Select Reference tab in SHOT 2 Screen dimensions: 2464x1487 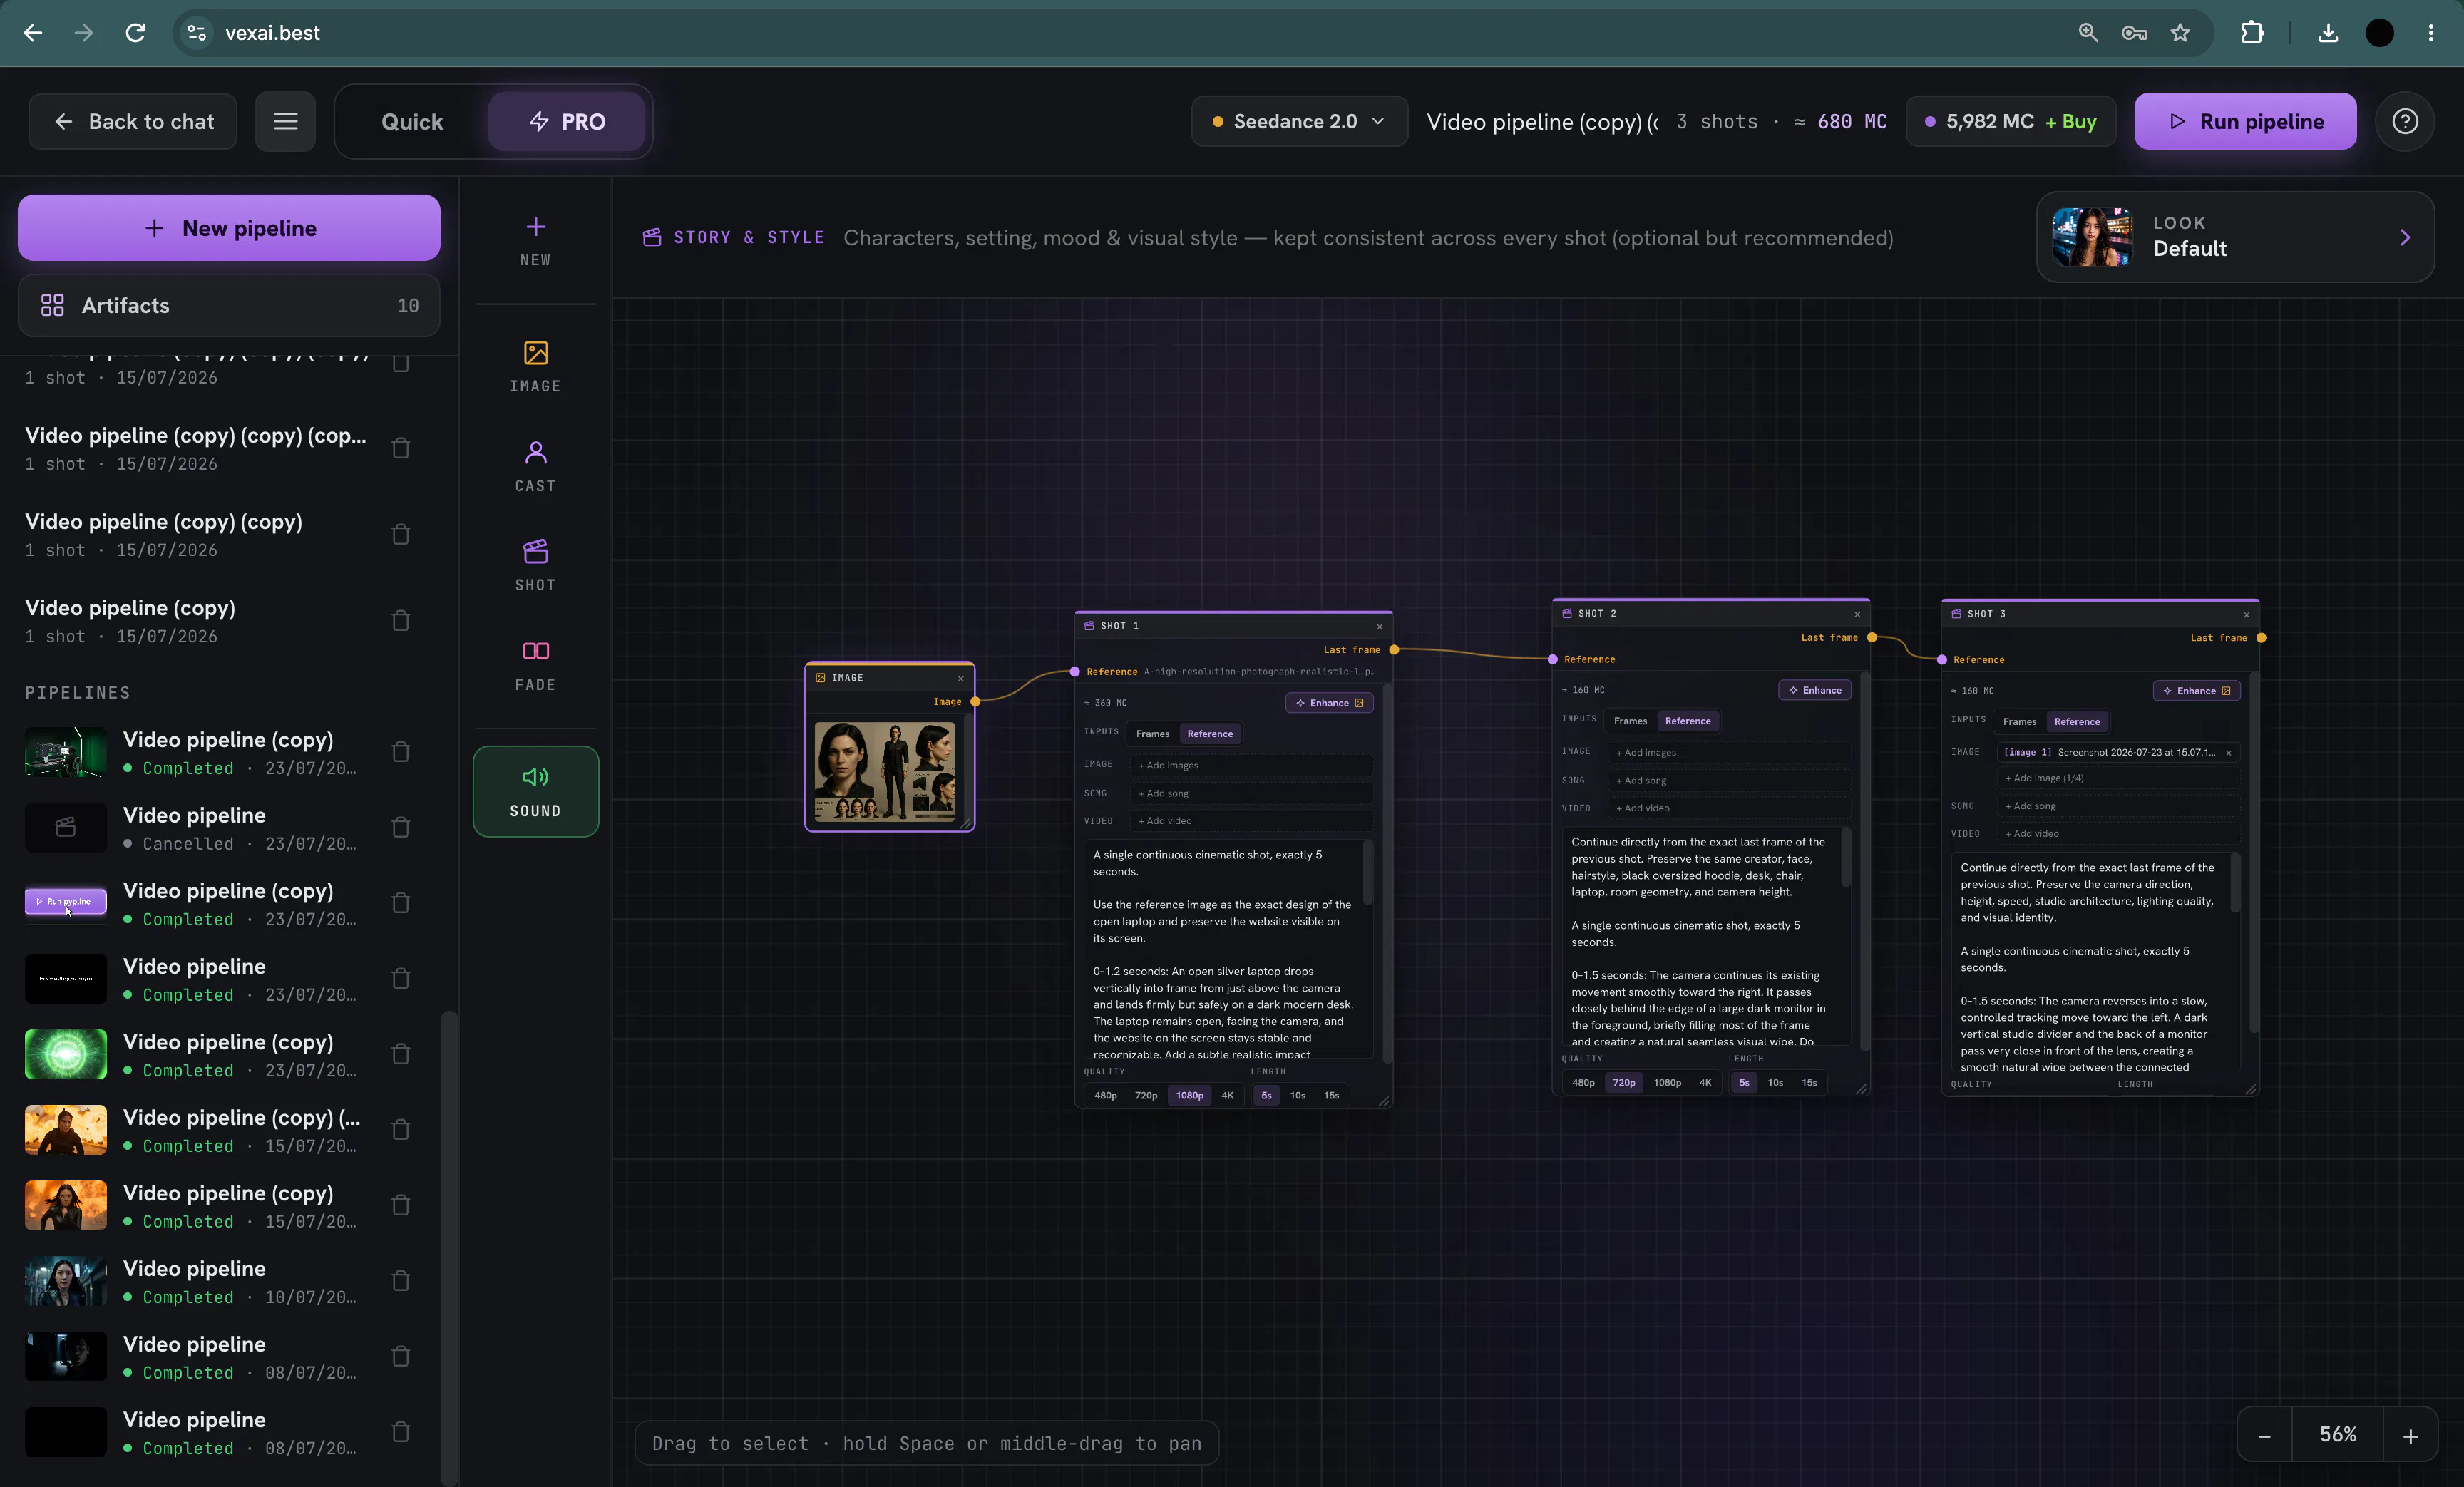[x=1688, y=721]
